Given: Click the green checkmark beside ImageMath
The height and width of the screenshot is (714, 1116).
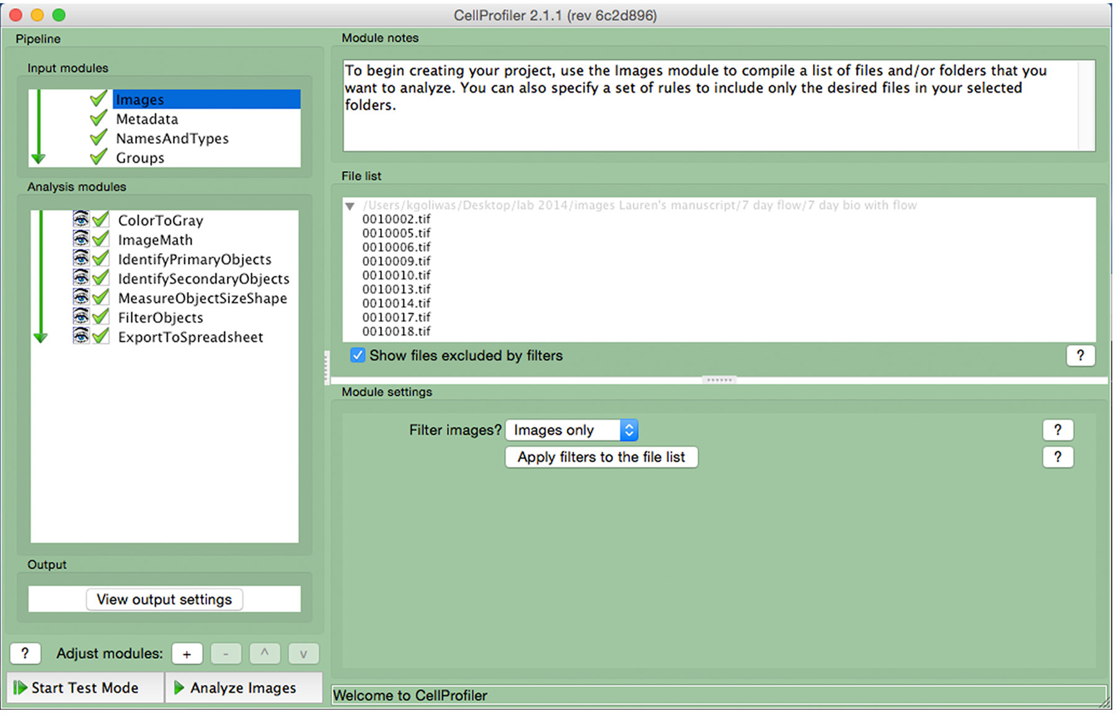Looking at the screenshot, I should click(x=100, y=239).
